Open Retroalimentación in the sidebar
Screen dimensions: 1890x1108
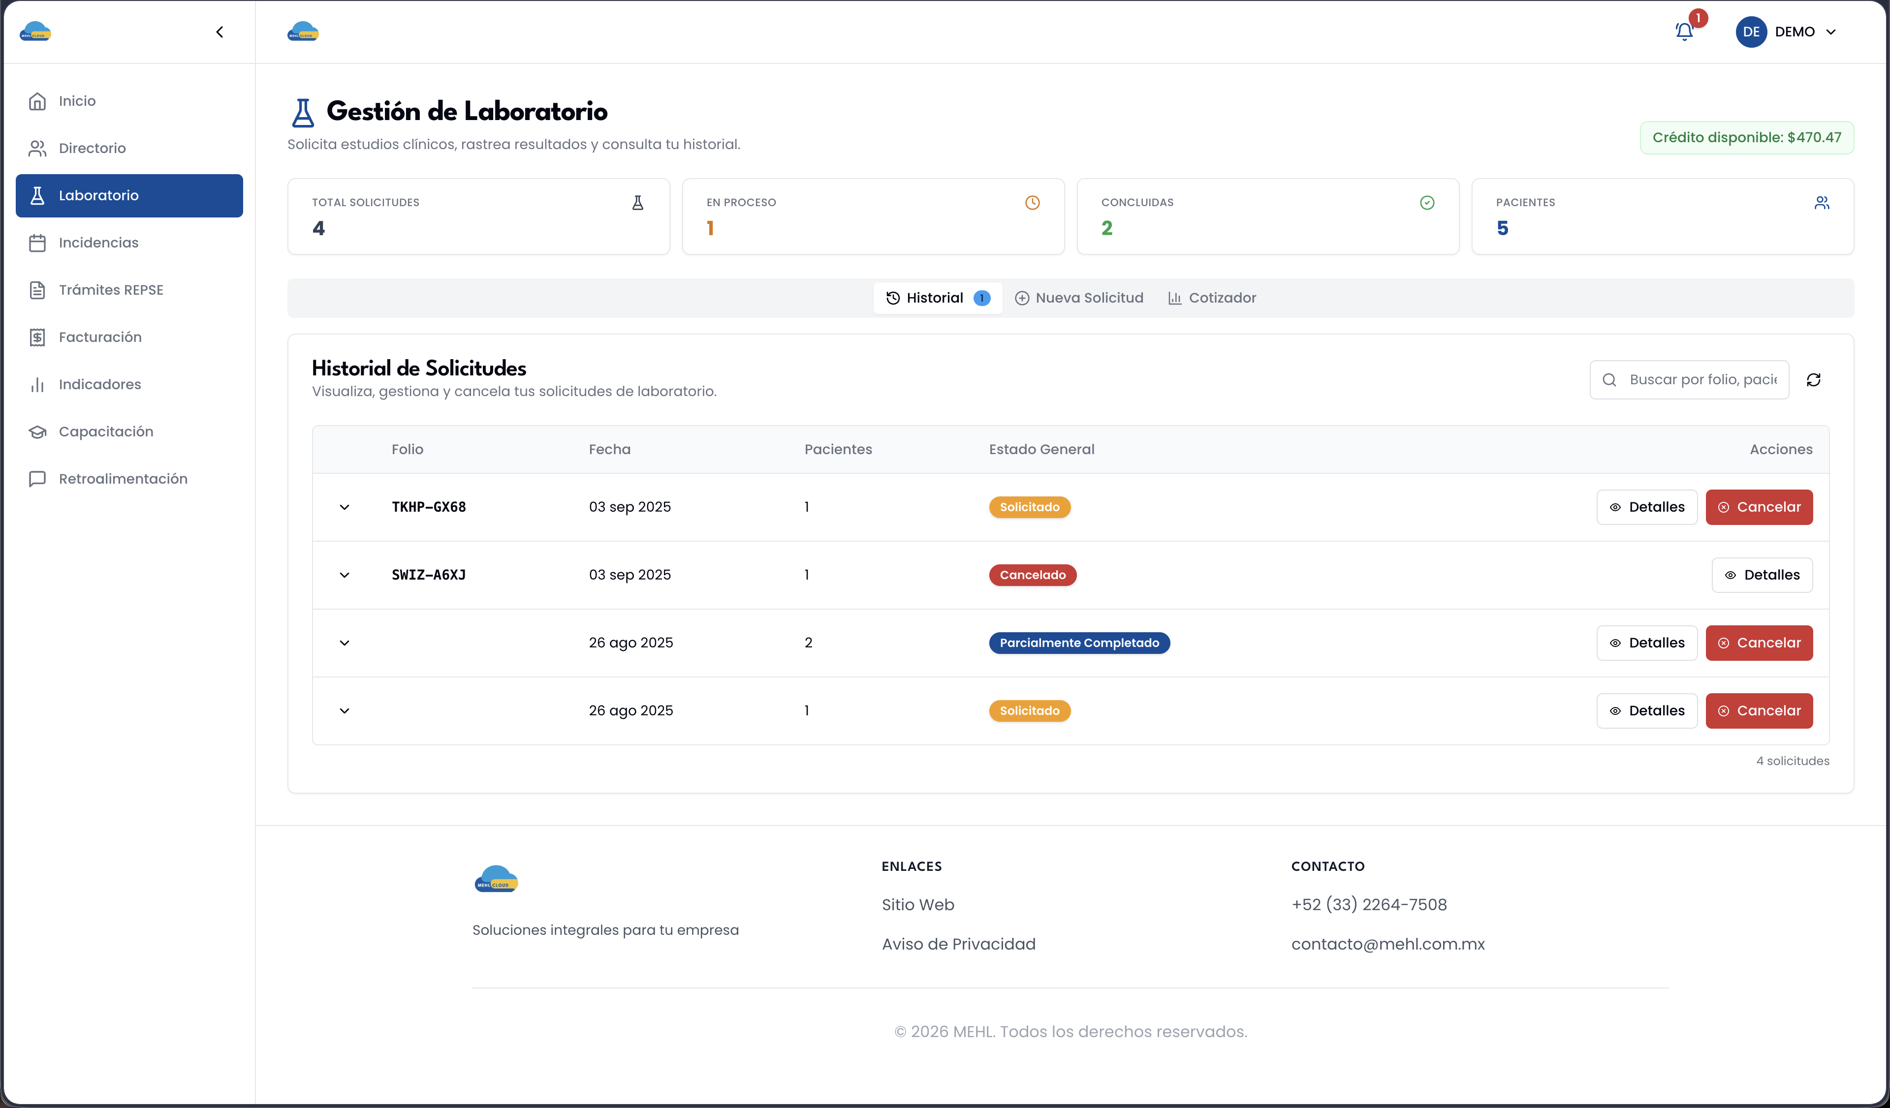(129, 479)
